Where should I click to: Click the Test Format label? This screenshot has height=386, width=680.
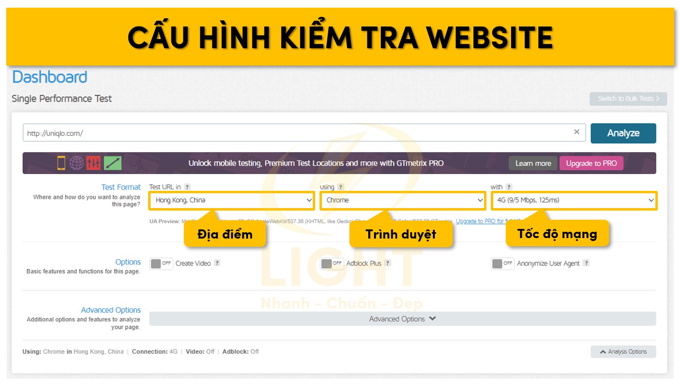pos(121,187)
